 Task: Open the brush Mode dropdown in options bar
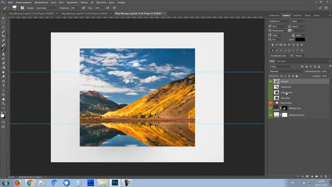click(46, 8)
